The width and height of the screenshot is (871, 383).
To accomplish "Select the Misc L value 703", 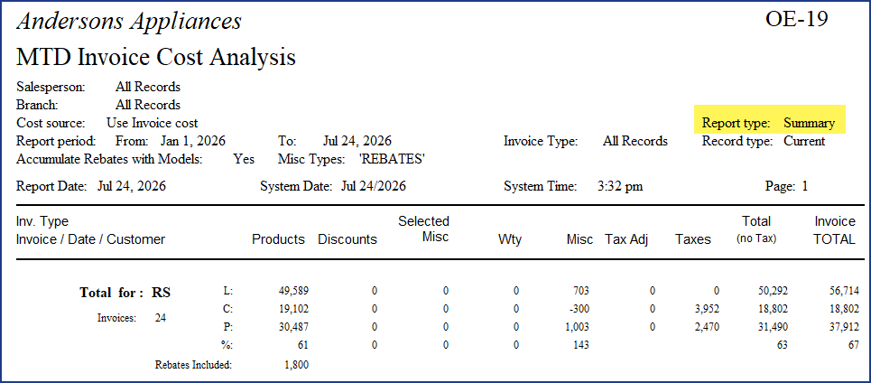I will [580, 291].
